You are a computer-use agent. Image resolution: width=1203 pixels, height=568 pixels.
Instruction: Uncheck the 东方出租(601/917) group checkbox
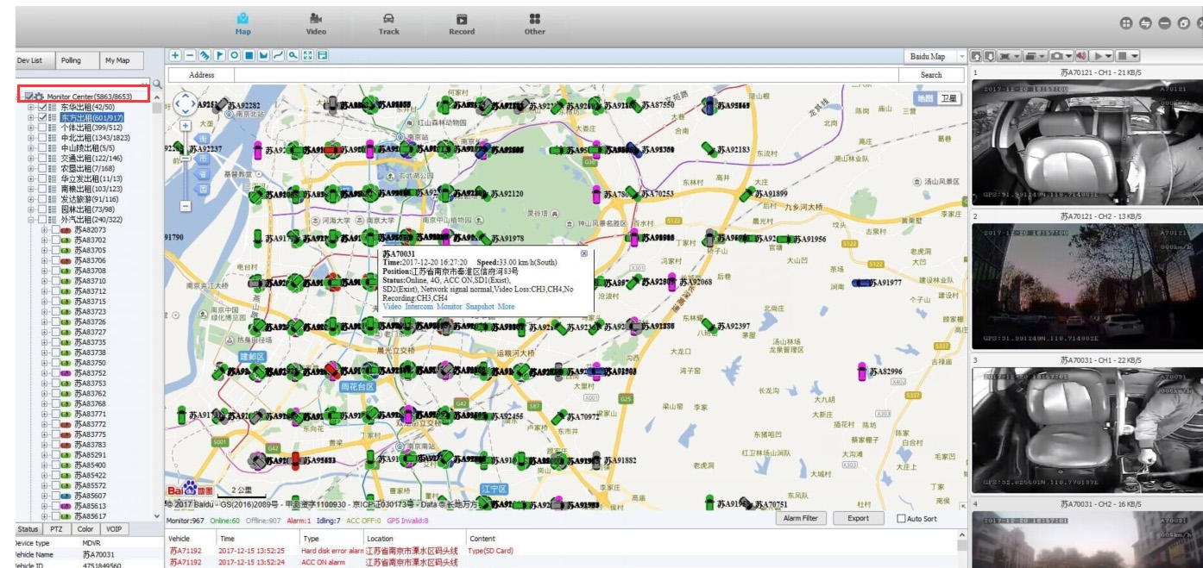(x=42, y=117)
